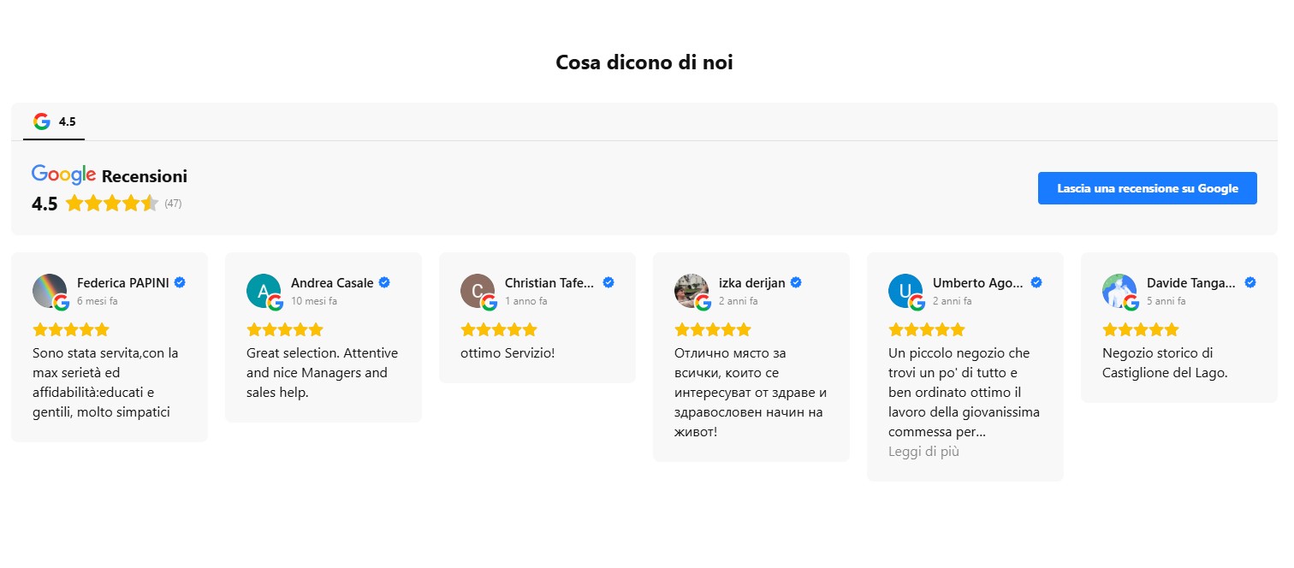Image resolution: width=1294 pixels, height=568 pixels.
Task: Click the Cosa dicono di noi heading
Action: [644, 62]
